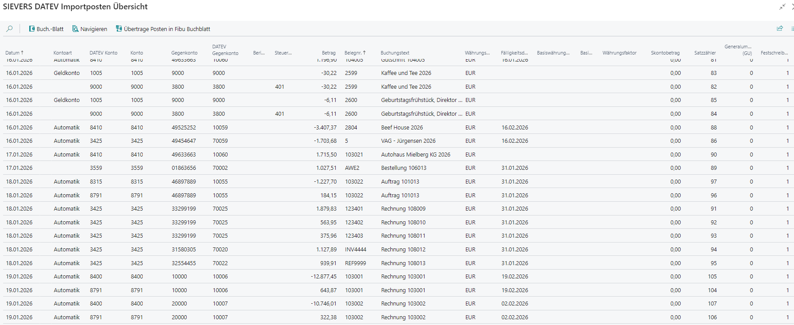
Task: Click Belegnr. REF9999 cell
Action: pos(355,263)
